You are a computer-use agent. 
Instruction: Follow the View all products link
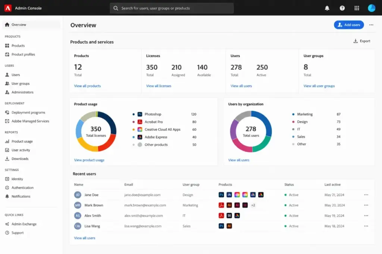87,86
